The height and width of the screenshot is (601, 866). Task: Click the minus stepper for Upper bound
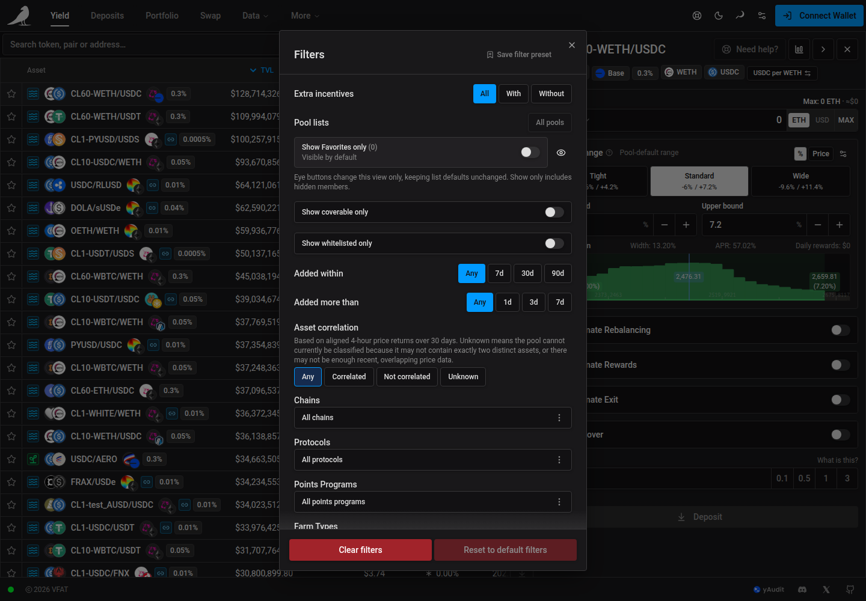[818, 225]
